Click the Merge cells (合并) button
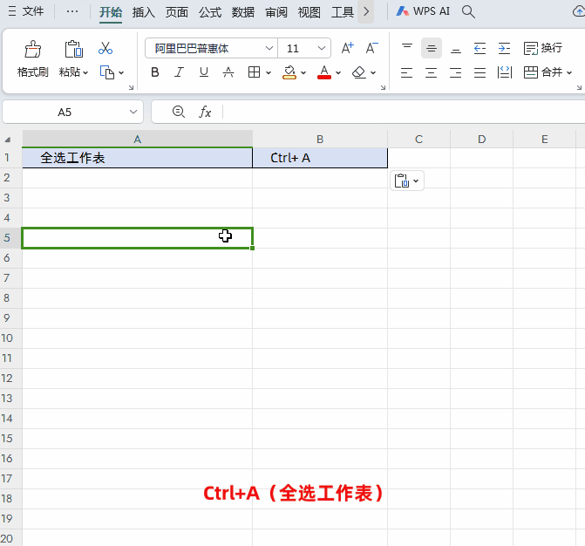This screenshot has width=585, height=546. [x=543, y=72]
